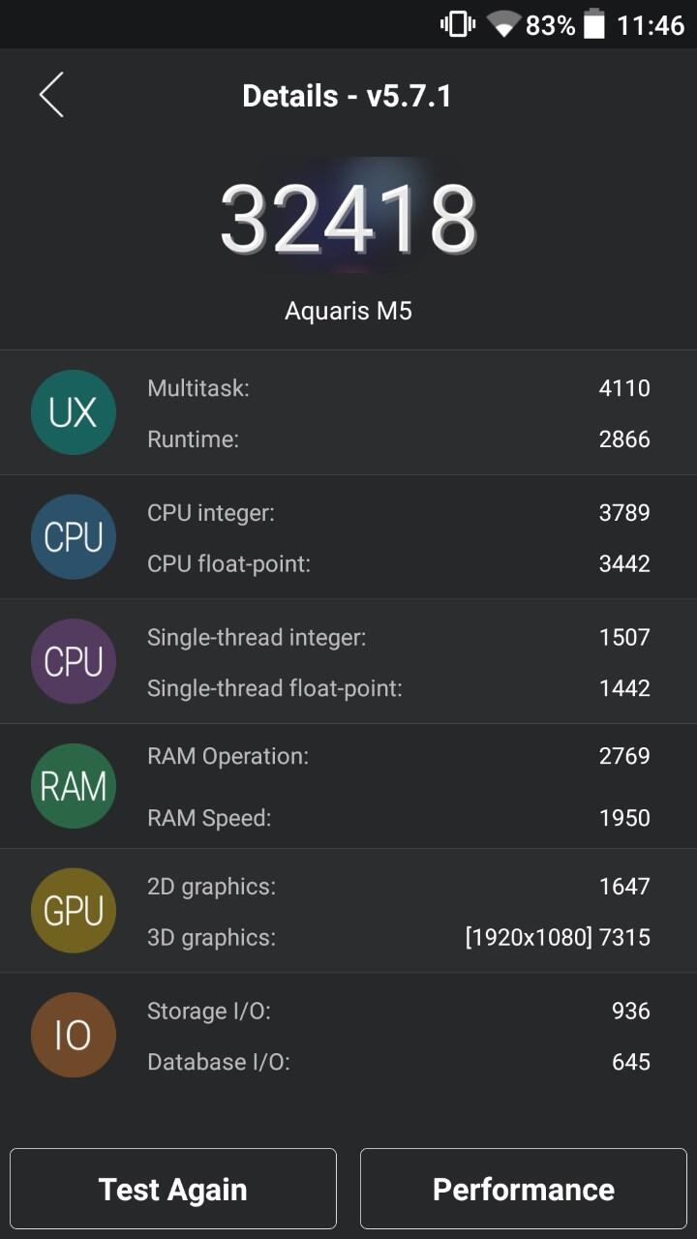Screen dimensions: 697x1239
Task: Tap the yellow GPU circle icon
Action: tap(74, 911)
